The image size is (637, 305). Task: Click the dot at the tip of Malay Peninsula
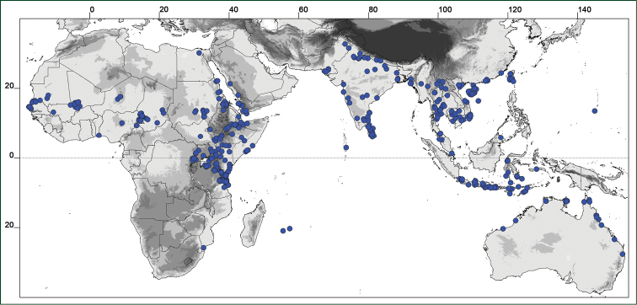click(x=452, y=153)
